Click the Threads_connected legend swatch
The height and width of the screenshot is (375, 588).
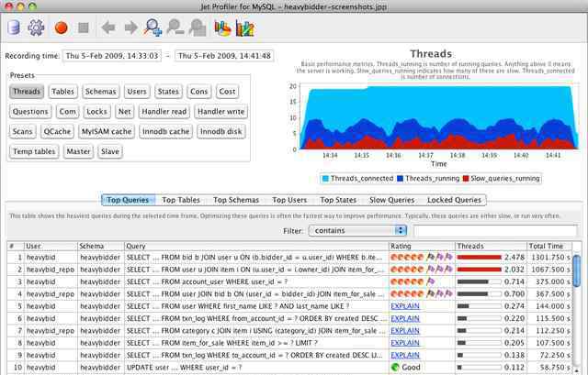click(x=325, y=179)
